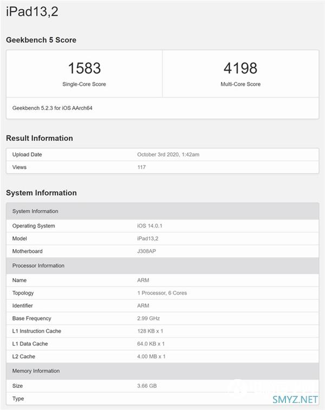Click the Name row label
325x410 pixels.
coord(19,281)
